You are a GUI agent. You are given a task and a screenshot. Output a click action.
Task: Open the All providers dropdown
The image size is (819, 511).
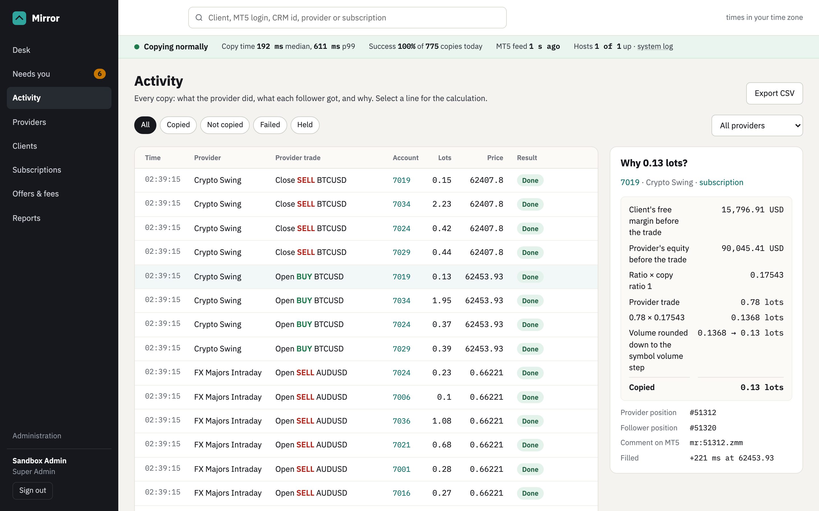point(757,125)
